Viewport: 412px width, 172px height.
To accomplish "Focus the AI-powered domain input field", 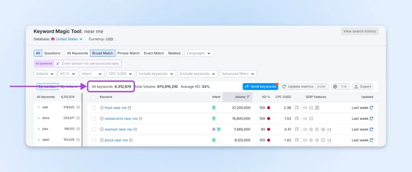I will [x=88, y=63].
